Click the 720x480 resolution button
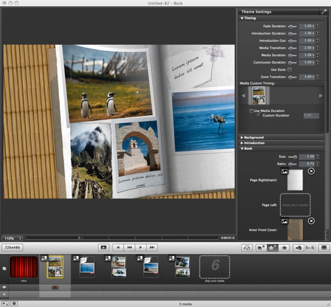This screenshot has height=307, width=331. point(12,247)
